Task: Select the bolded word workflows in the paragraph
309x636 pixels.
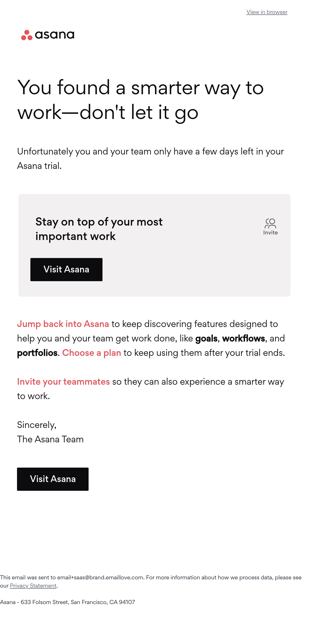Action: tap(244, 338)
